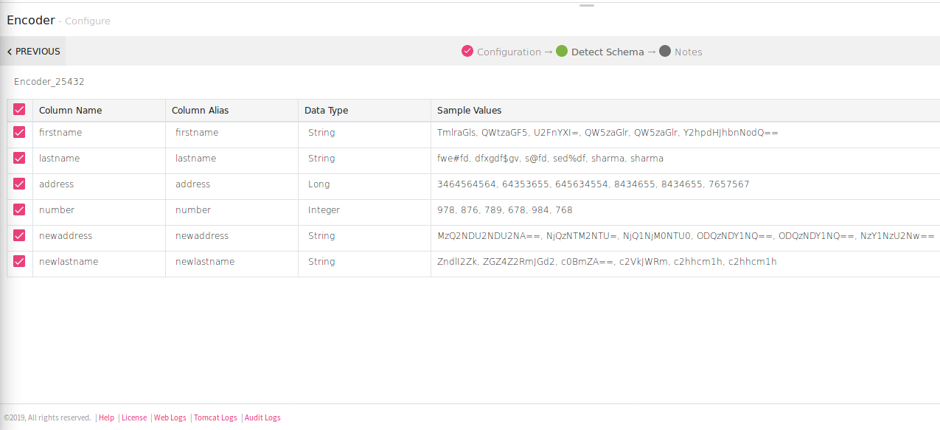Click the Configuration step check icon

[x=467, y=52]
